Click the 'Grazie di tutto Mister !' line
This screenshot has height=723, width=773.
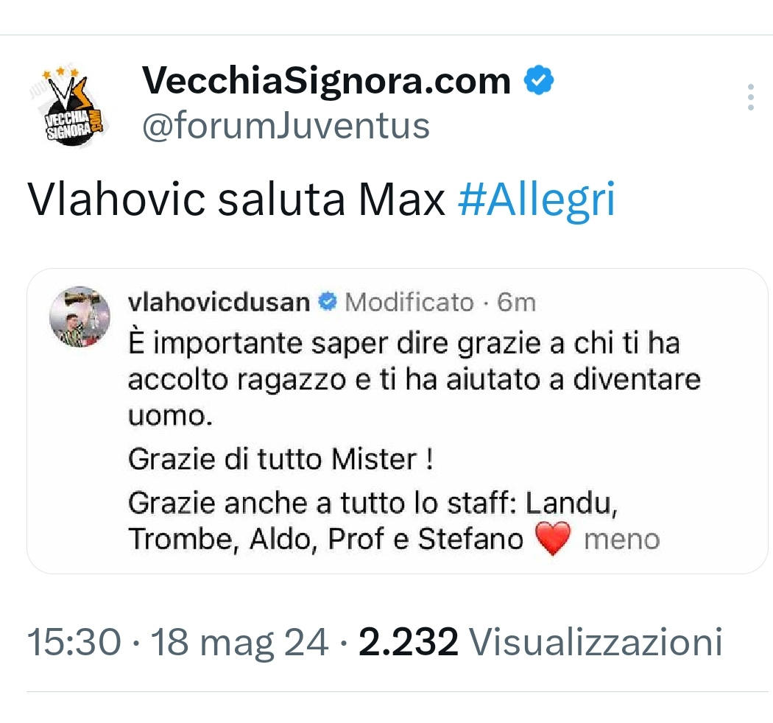pos(280,460)
